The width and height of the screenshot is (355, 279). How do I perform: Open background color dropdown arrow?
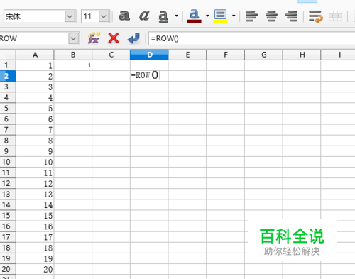234,16
